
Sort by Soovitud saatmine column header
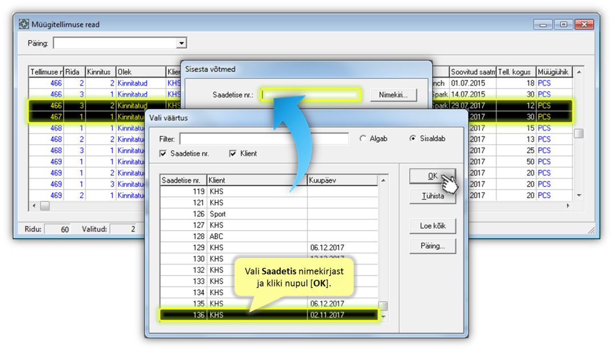tap(472, 72)
